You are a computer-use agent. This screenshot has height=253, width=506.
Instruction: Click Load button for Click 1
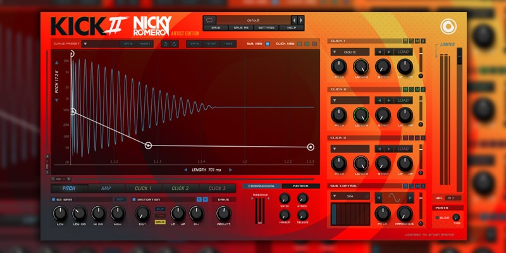[404, 52]
